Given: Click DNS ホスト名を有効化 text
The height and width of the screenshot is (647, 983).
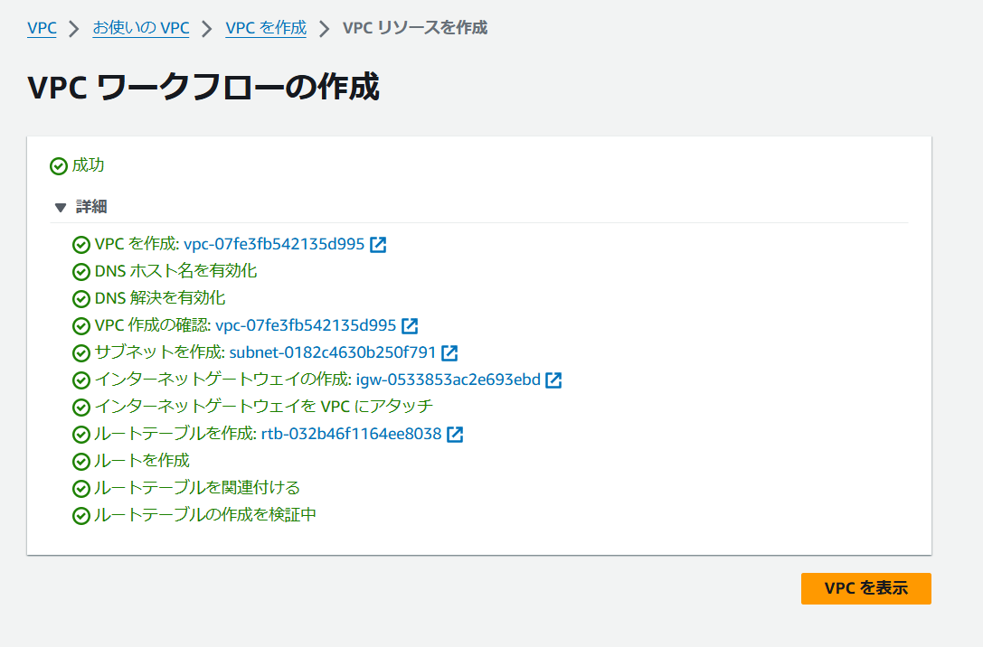Looking at the screenshot, I should click(x=175, y=271).
